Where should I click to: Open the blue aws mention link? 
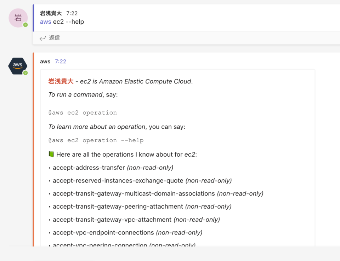[x=45, y=22]
